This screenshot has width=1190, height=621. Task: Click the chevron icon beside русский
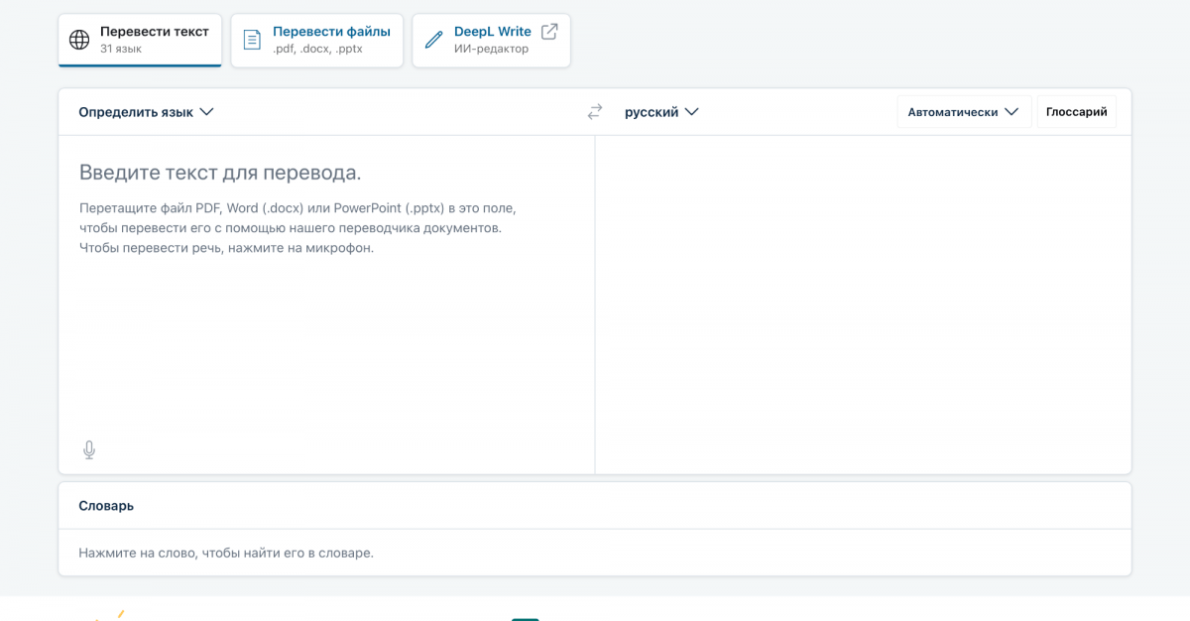(694, 112)
